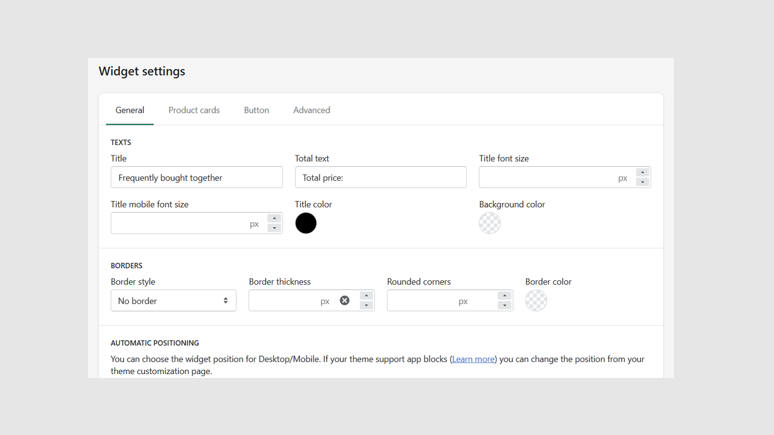Open the Product cards tab
Viewport: 774px width, 435px height.
194,110
